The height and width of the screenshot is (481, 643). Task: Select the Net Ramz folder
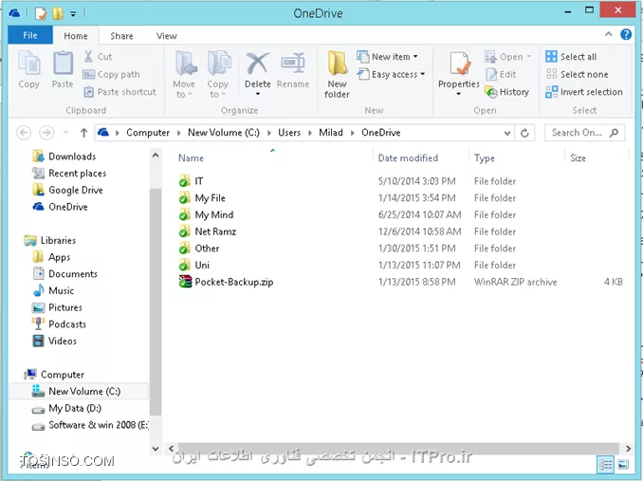(x=208, y=231)
